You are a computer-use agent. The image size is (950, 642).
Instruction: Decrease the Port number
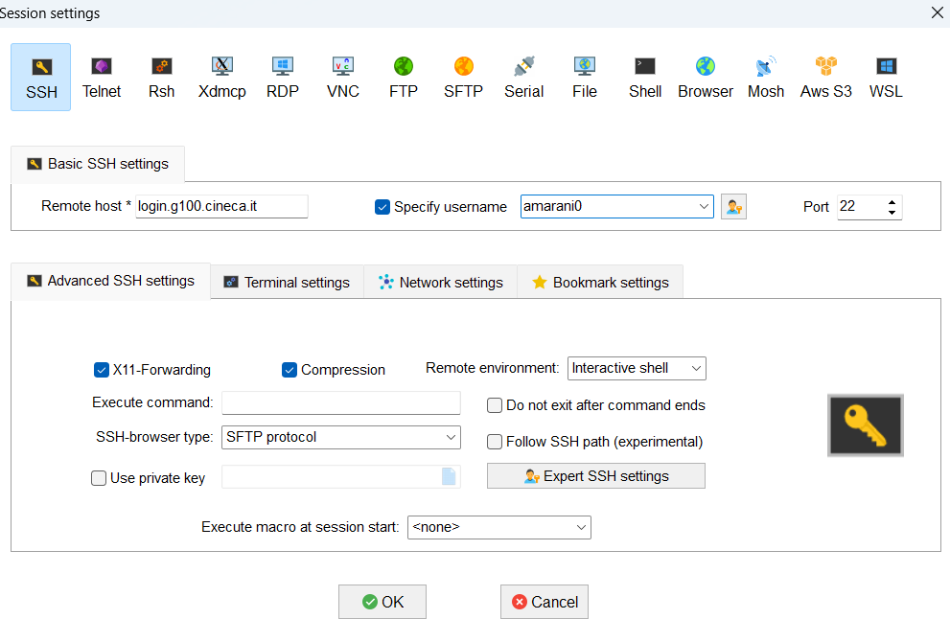892,212
